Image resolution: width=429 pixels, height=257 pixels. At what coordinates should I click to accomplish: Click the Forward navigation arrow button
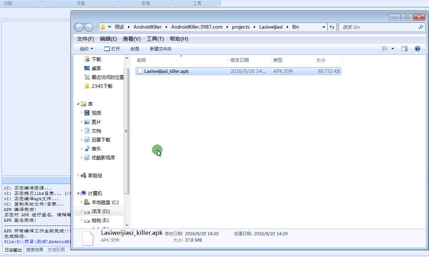(89, 27)
